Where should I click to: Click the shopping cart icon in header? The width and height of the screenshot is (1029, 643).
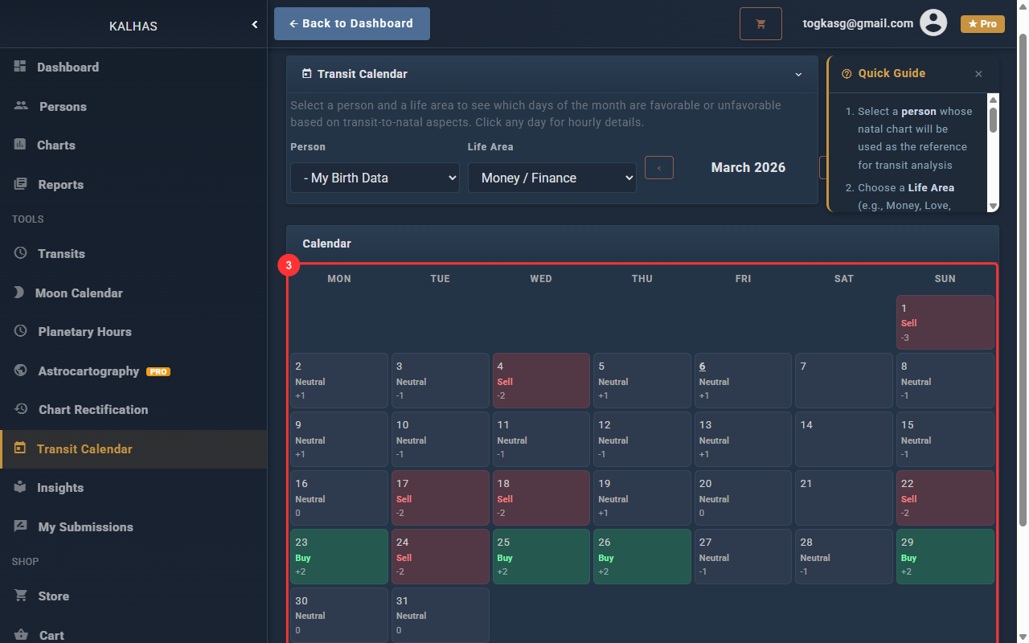point(760,24)
